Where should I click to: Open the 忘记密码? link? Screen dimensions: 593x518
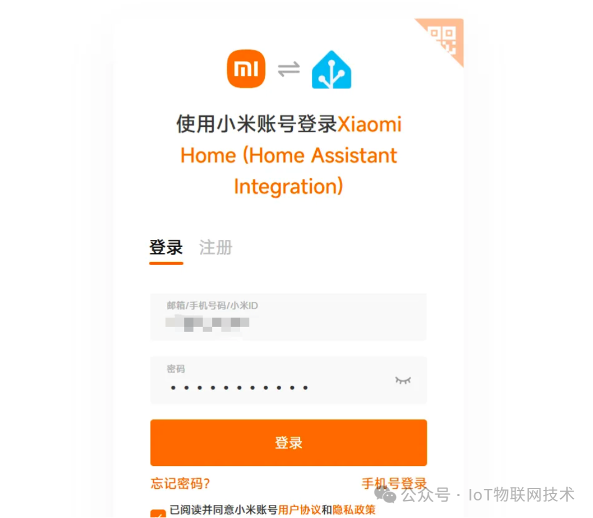180,483
